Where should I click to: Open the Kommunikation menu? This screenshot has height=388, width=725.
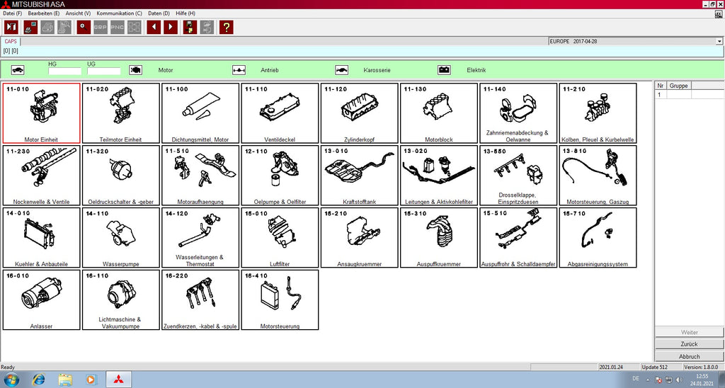119,13
